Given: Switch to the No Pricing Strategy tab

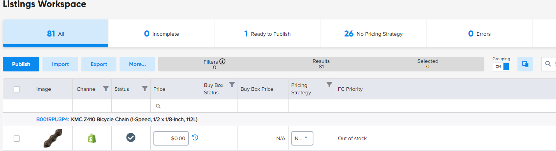Looking at the screenshot, I should (373, 34).
